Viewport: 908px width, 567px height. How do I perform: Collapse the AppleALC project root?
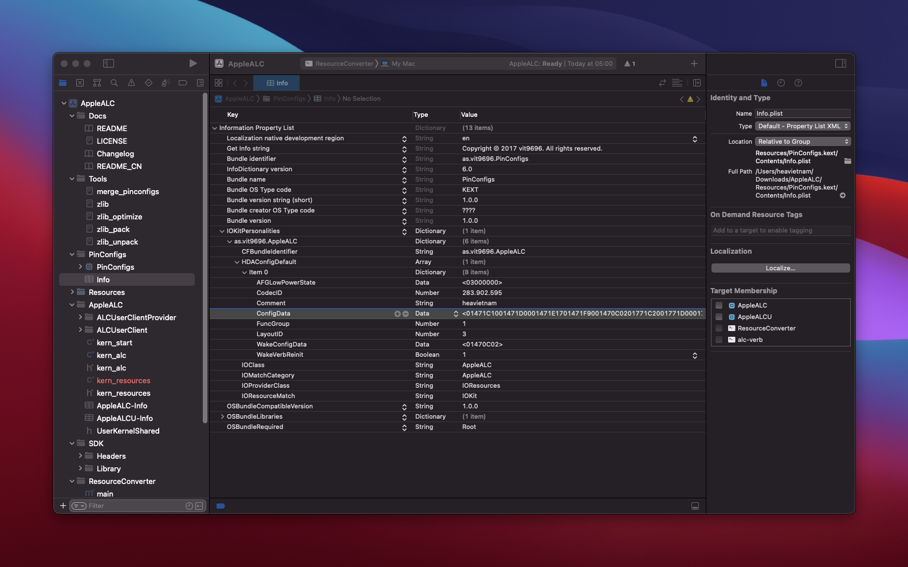pyautogui.click(x=64, y=103)
